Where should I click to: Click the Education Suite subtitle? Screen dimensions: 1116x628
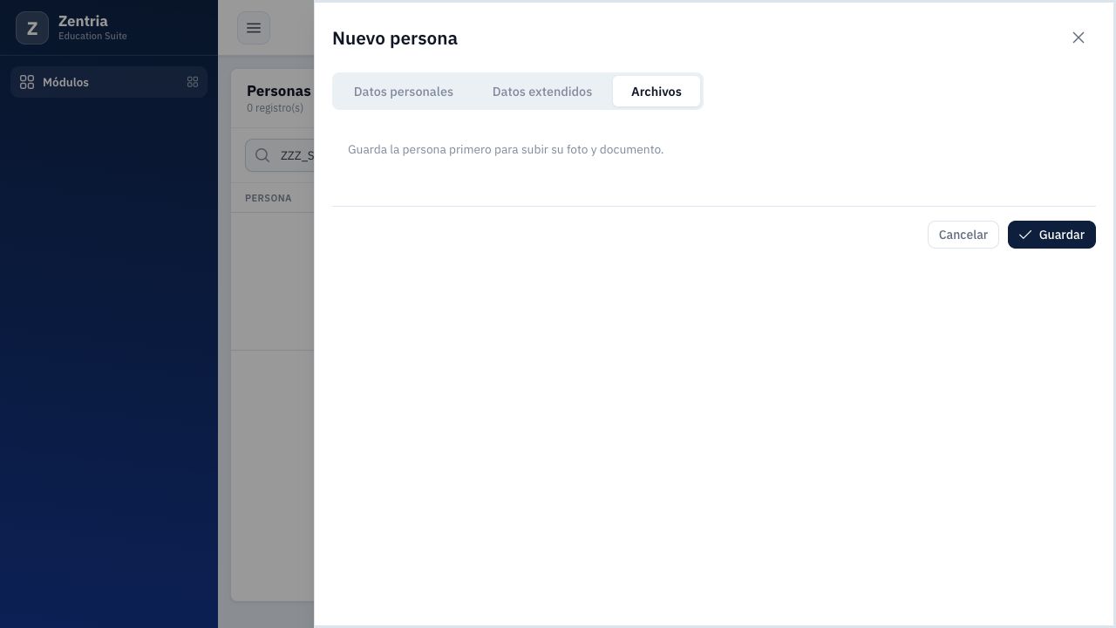click(92, 36)
